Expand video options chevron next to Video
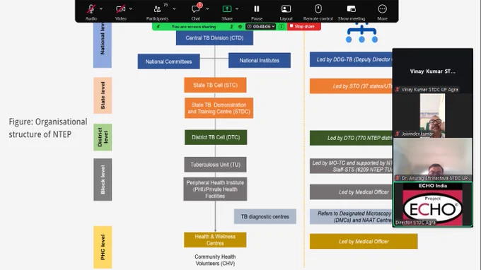 (131, 9)
